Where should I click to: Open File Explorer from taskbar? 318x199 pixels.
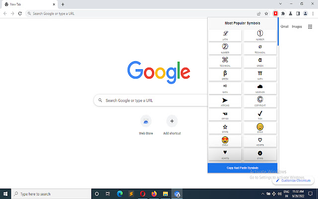click(x=165, y=194)
